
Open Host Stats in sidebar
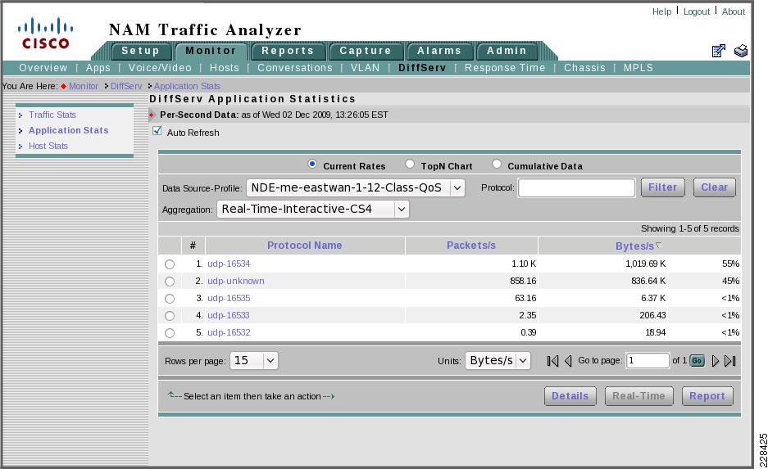(x=48, y=147)
